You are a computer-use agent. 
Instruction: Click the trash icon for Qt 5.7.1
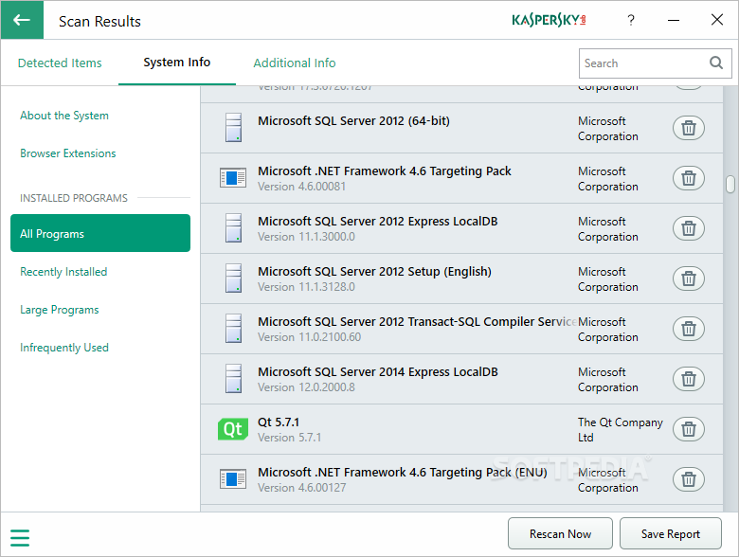(x=689, y=429)
